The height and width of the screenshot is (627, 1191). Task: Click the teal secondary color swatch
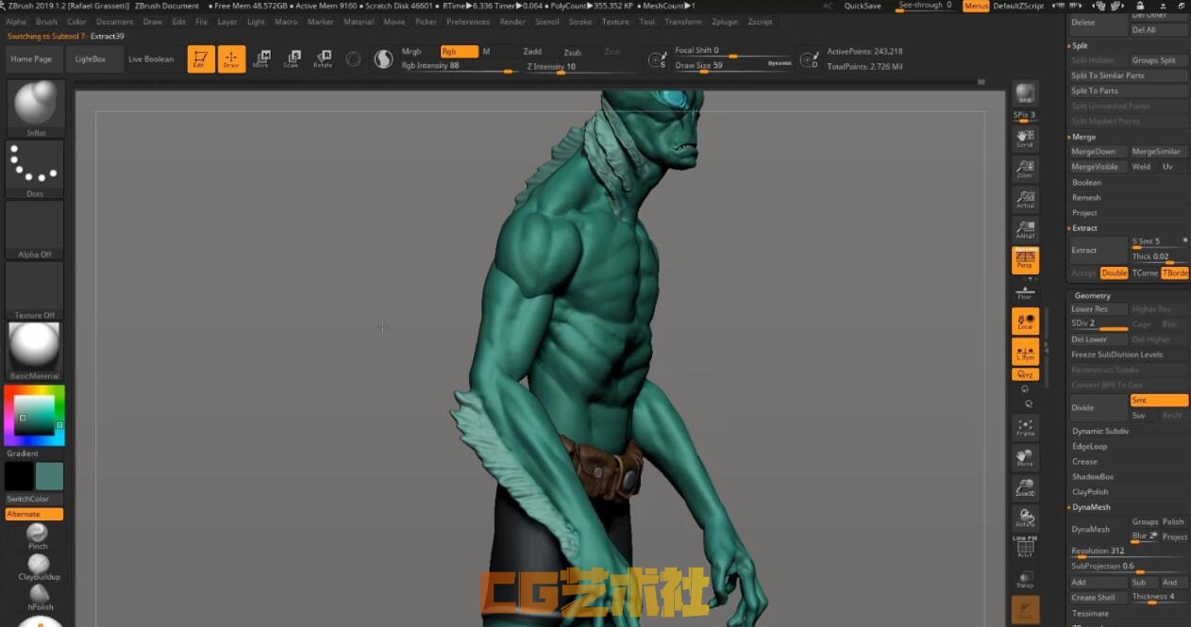49,476
